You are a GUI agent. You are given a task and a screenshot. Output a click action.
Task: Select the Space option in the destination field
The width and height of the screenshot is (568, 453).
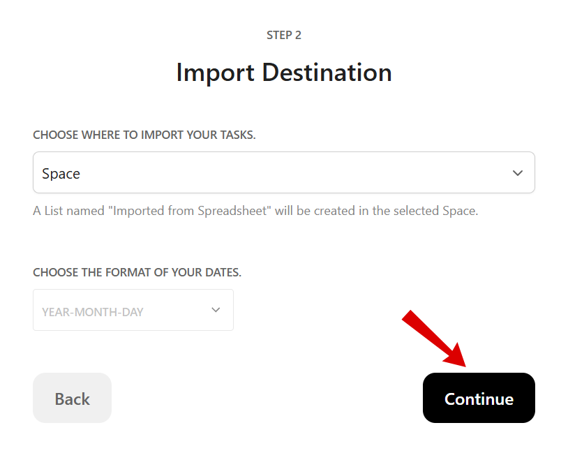[x=284, y=172]
